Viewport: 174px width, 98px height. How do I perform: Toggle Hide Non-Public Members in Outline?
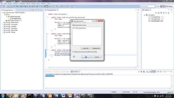click(166, 13)
